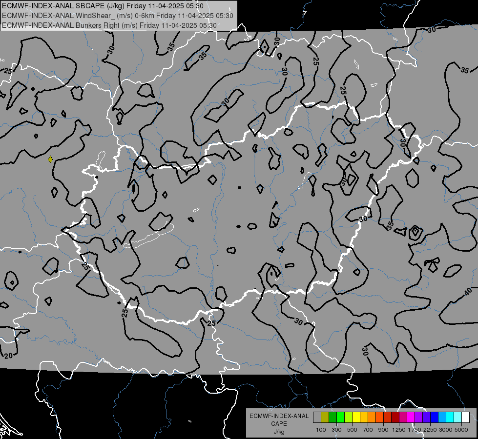Viewport: 478px width, 439px height.
Task: Click the 40 contour label on map
Action: pyautogui.click(x=468, y=292)
